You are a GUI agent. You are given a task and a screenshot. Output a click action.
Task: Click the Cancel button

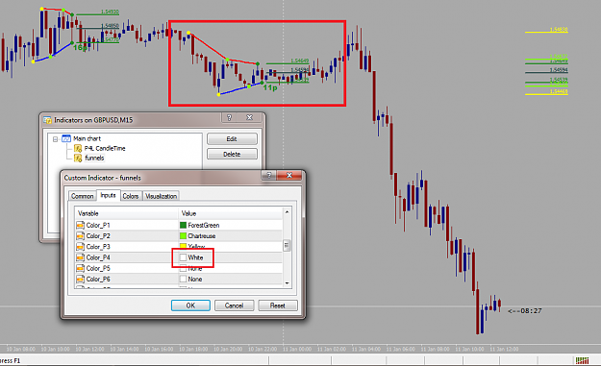tap(235, 305)
